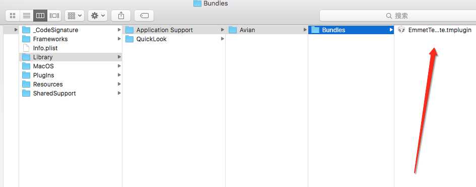Click the arrow beside PlugIns
Viewport: 476px width, 187px height.
(x=119, y=75)
